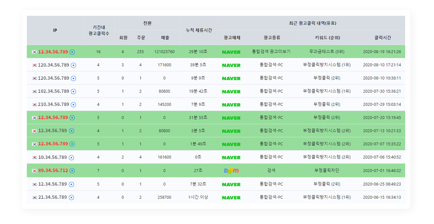Click keyword 무과금테스트 (5위)
Screen dimensions: 434x224
pyautogui.click(x=327, y=51)
